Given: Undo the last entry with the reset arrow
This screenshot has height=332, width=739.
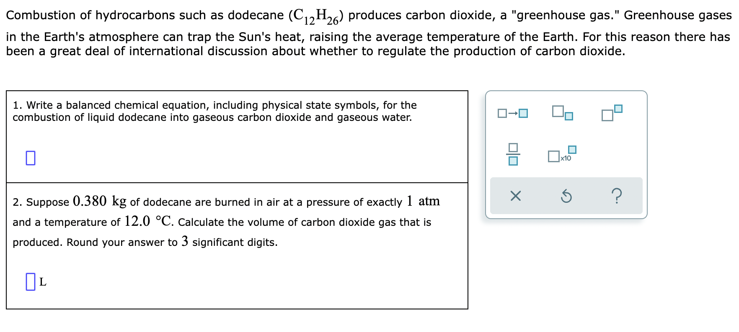Looking at the screenshot, I should 566,196.
